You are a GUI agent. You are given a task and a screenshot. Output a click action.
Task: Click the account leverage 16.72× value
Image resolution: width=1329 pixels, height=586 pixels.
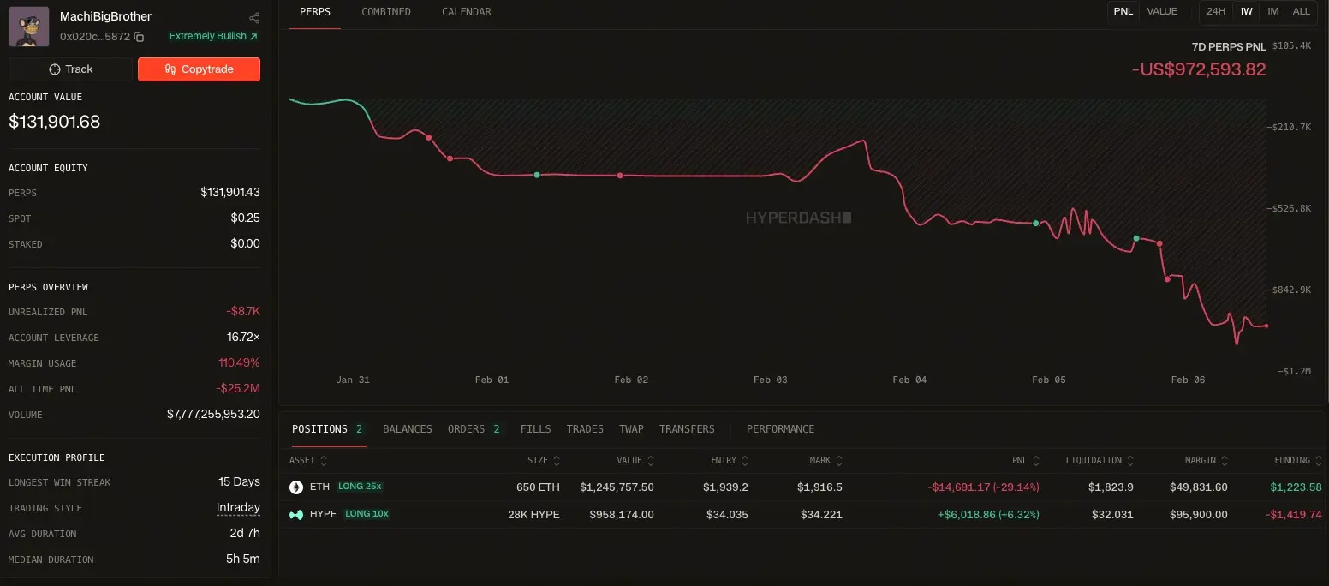[243, 338]
